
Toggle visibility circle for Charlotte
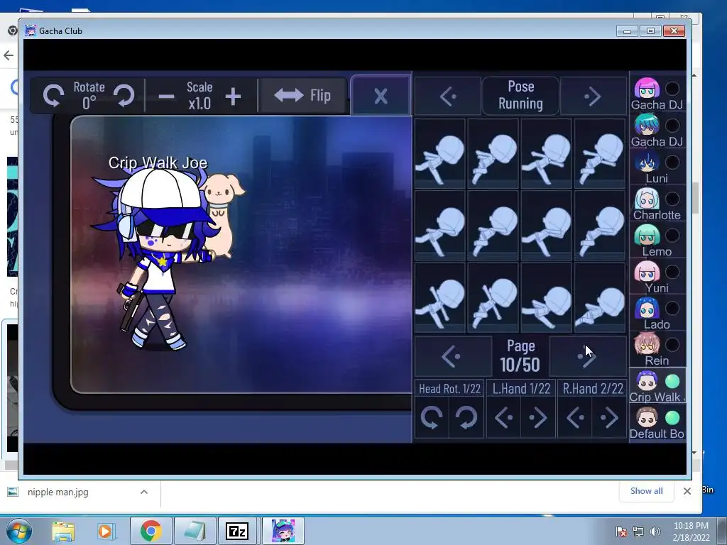point(672,199)
